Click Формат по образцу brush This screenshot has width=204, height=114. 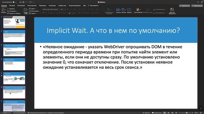(14, 13)
